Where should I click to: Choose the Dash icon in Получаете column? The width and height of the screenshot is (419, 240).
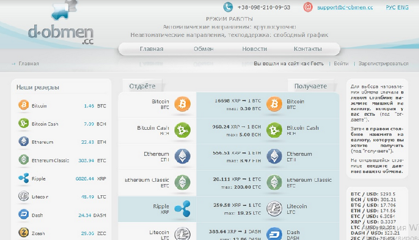pos(274,234)
